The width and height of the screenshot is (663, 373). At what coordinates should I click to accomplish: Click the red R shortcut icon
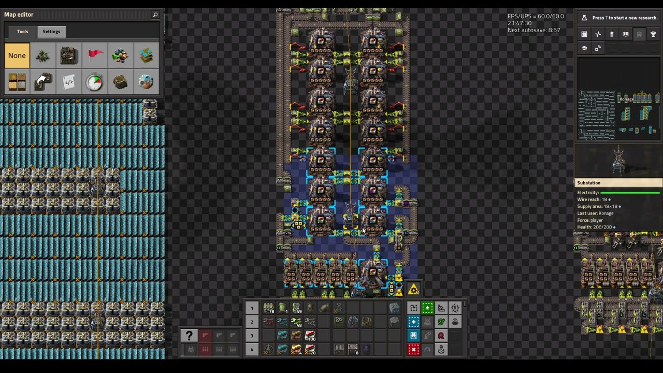coord(441,336)
